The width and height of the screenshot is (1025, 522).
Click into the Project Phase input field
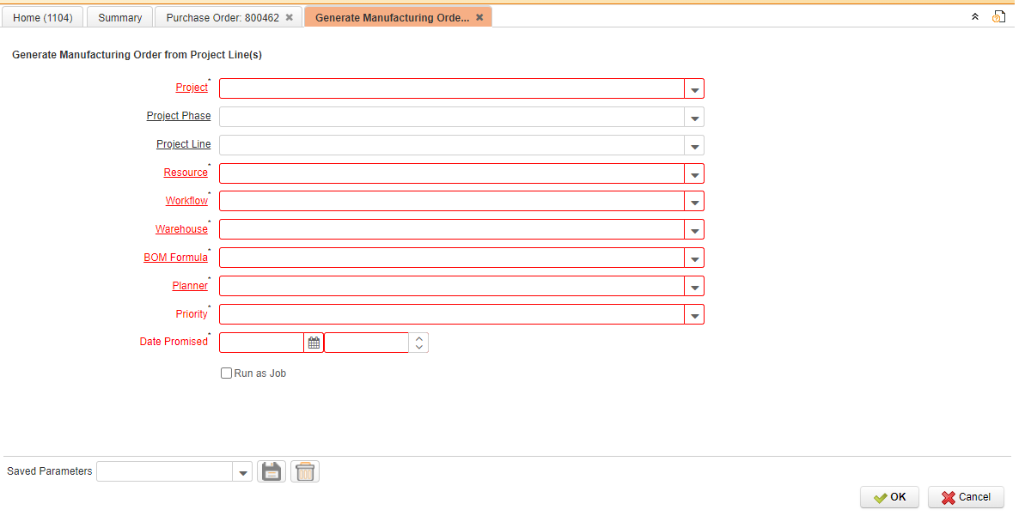[x=452, y=118]
